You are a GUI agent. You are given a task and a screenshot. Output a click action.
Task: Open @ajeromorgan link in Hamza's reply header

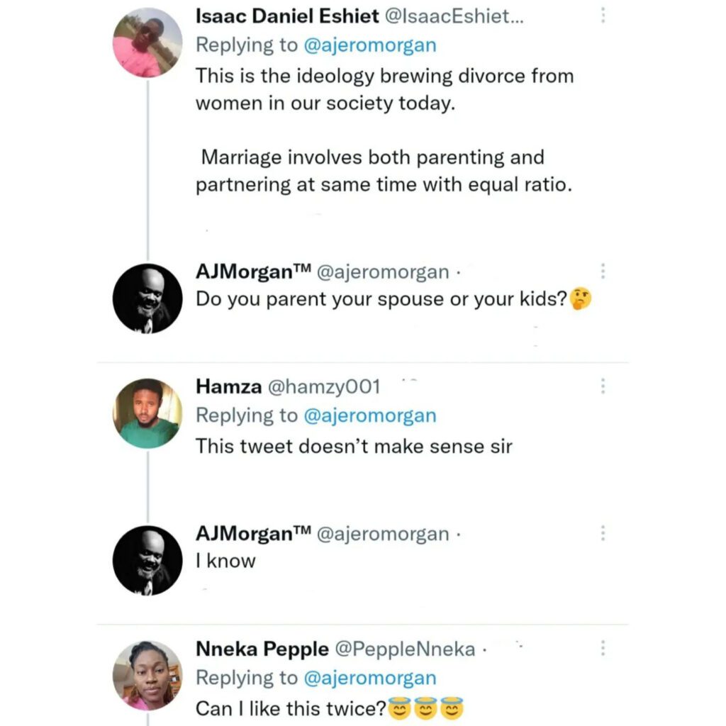(x=369, y=415)
